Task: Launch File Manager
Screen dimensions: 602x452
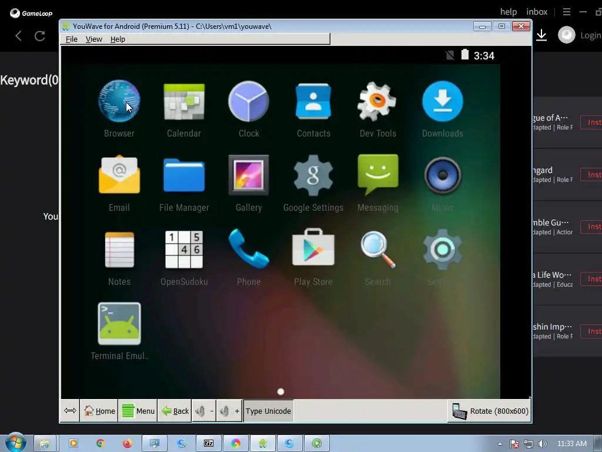Action: 184,175
